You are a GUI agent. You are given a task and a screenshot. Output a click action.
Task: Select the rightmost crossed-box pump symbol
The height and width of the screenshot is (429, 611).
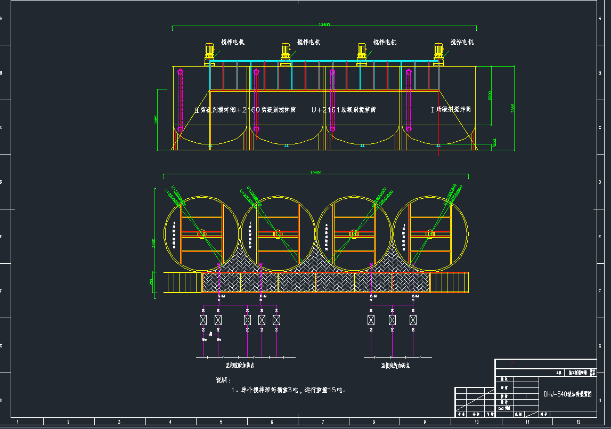tap(413, 320)
